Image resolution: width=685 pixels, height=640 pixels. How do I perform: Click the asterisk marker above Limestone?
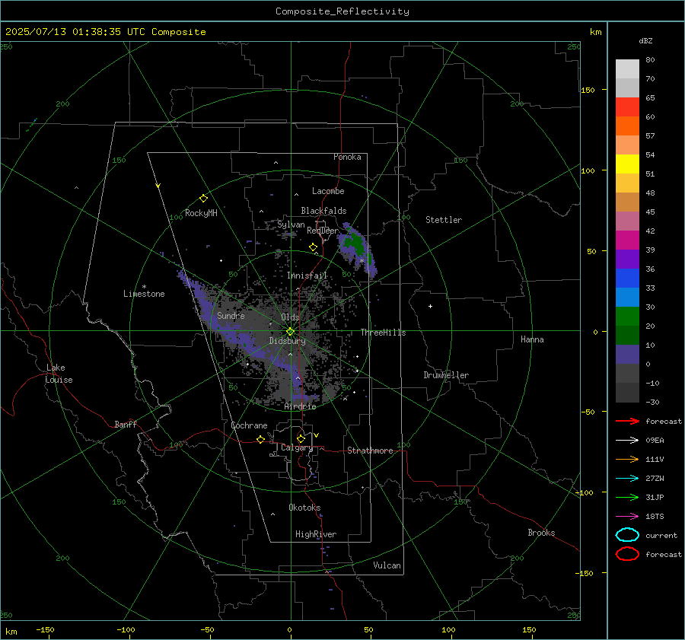click(x=144, y=287)
